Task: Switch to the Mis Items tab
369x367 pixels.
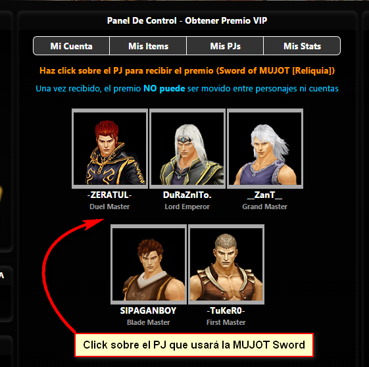Action: click(148, 46)
